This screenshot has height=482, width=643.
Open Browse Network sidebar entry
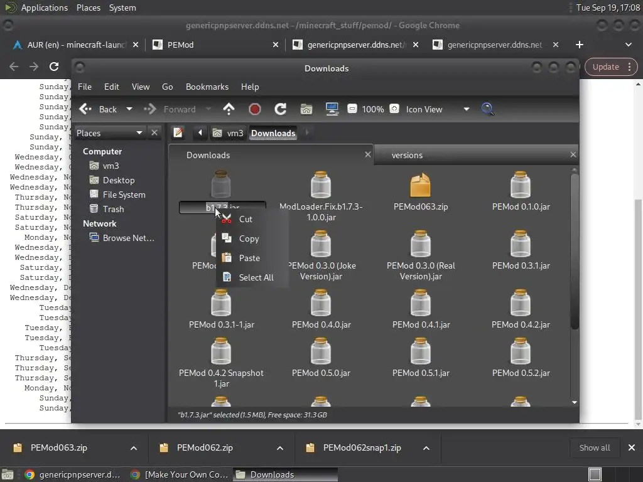128,238
